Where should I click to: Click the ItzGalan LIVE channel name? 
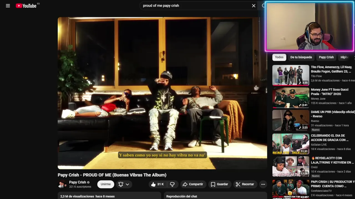(319, 145)
